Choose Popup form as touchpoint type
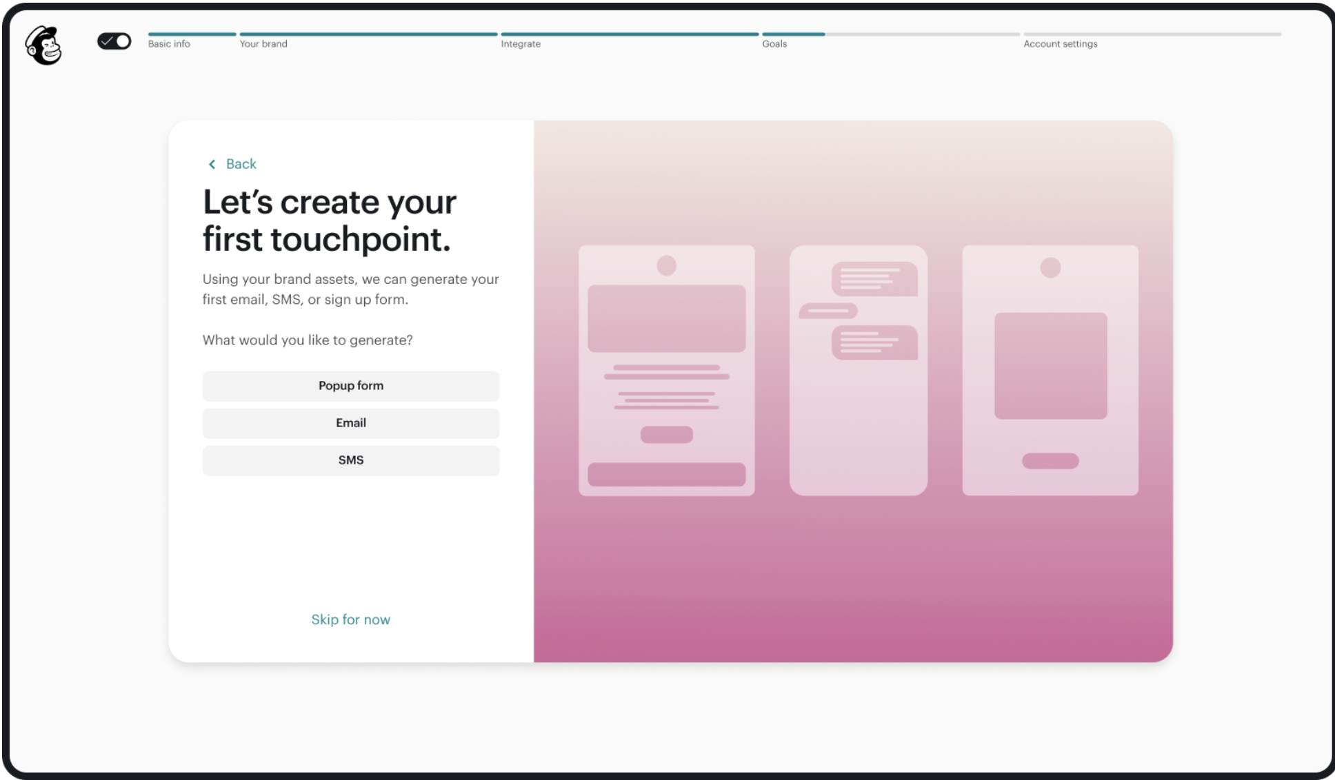1335x780 pixels. pos(351,386)
